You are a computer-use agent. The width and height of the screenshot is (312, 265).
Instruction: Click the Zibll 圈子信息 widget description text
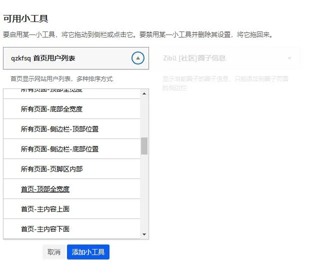point(225,83)
